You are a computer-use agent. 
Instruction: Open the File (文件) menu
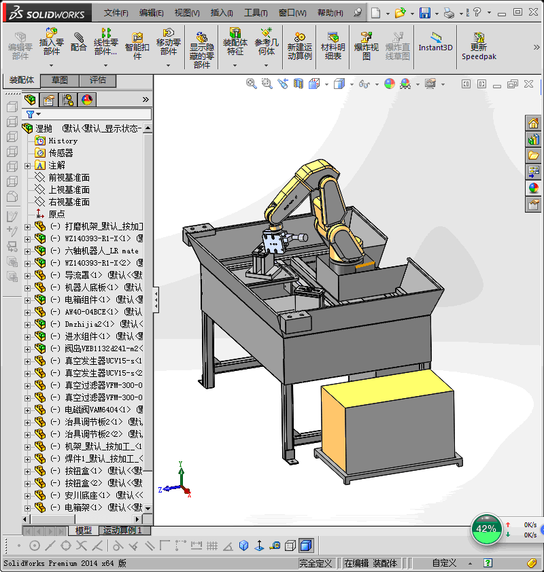click(116, 13)
